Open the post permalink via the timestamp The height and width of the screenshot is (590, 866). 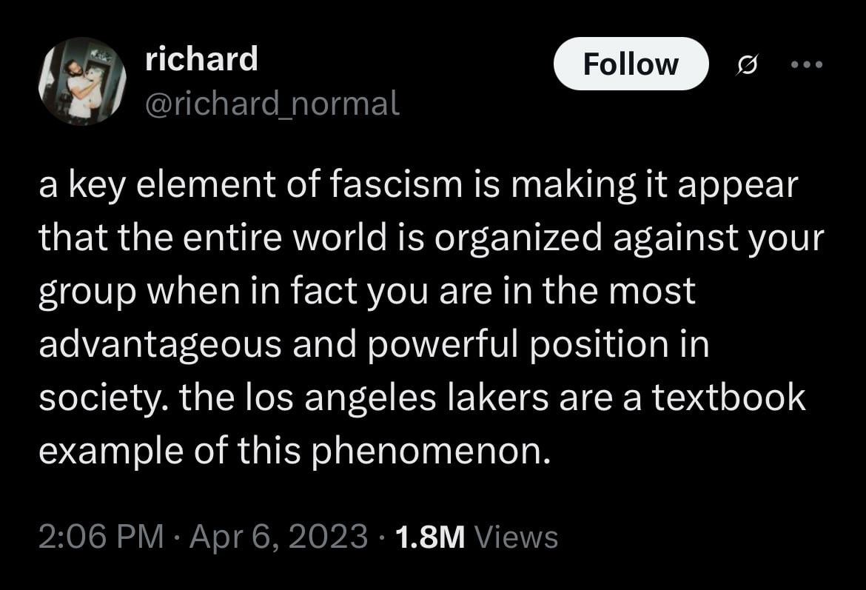click(x=100, y=535)
